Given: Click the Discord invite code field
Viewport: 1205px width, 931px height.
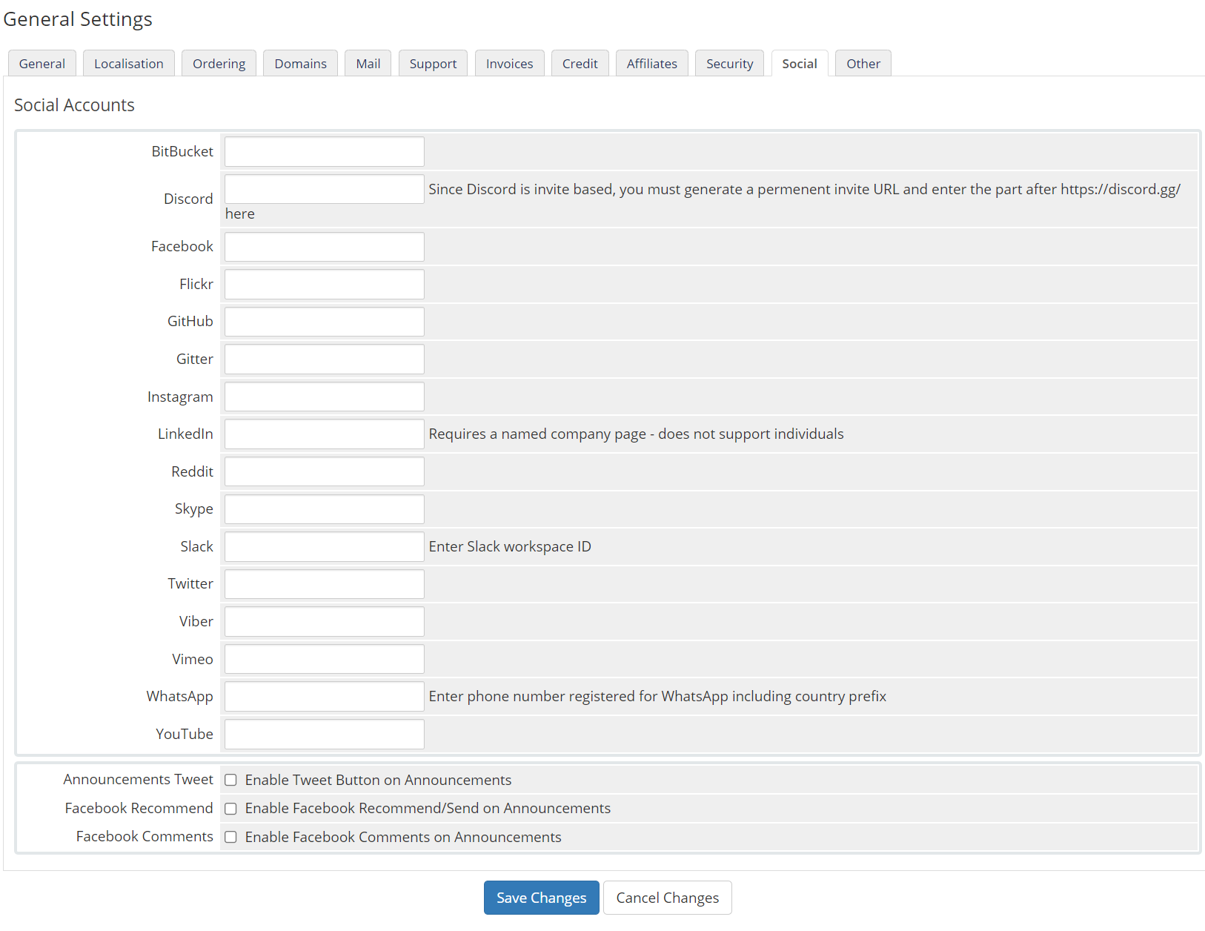Looking at the screenshot, I should coord(325,189).
